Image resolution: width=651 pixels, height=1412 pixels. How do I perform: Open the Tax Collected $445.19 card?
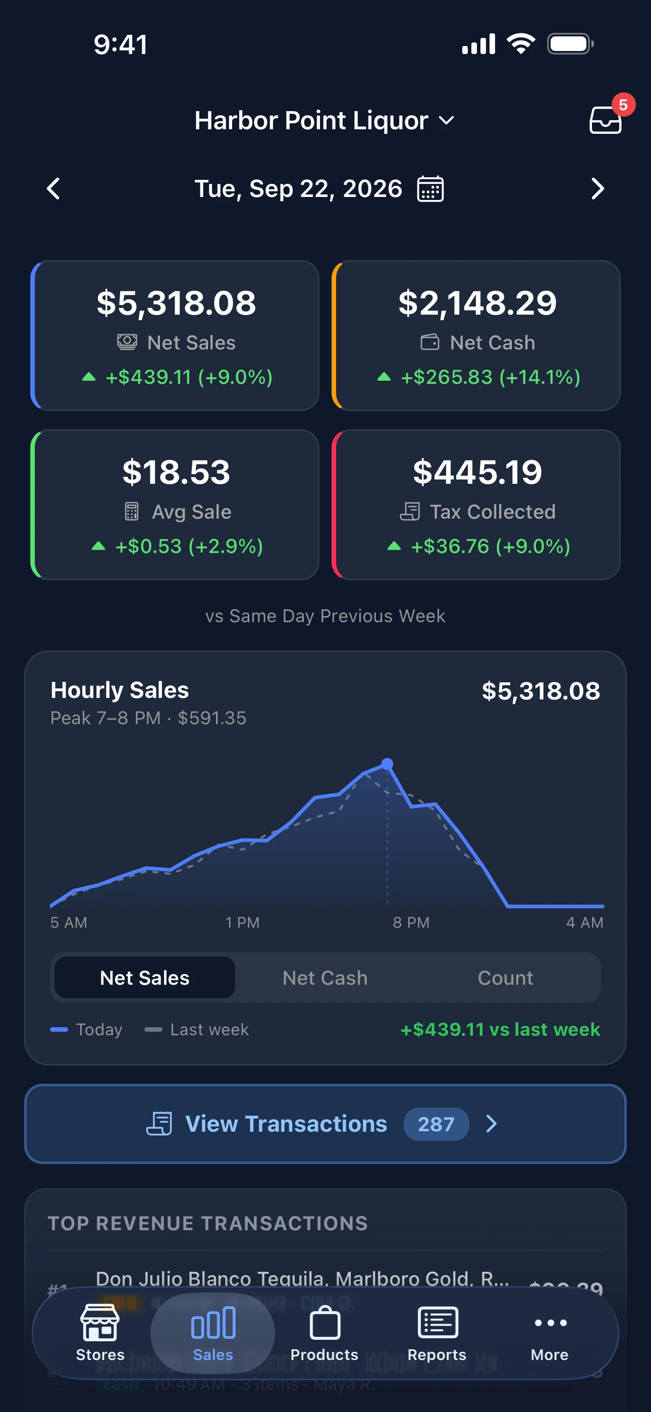pos(476,505)
